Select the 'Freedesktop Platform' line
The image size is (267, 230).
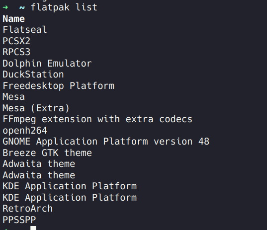(58, 86)
